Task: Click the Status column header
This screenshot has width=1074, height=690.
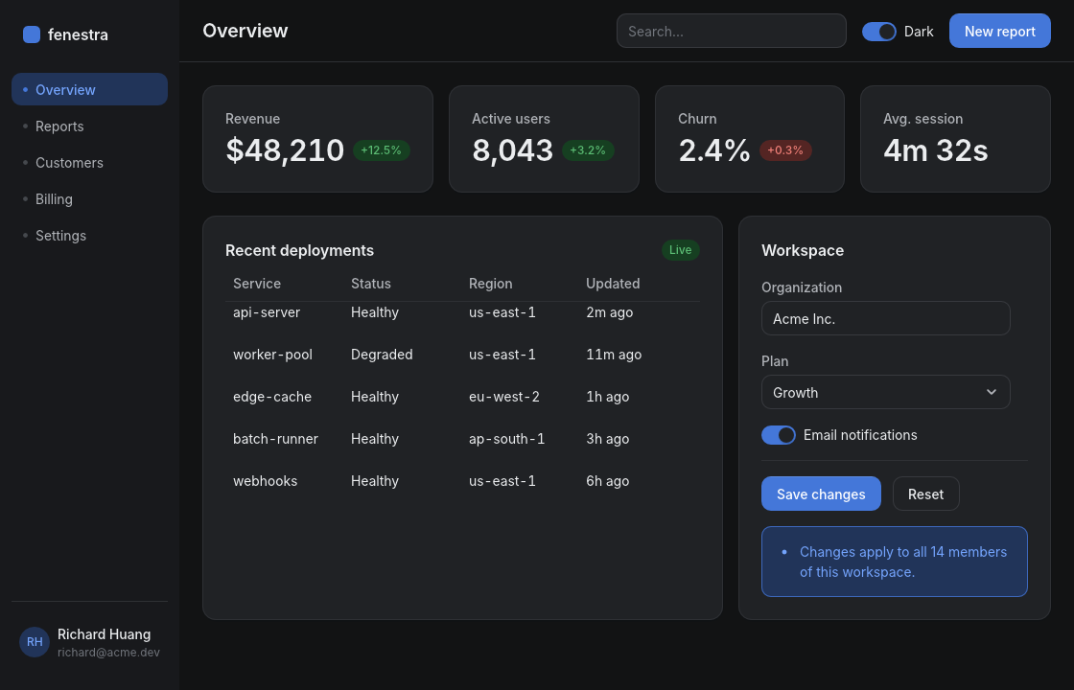Action: (370, 284)
